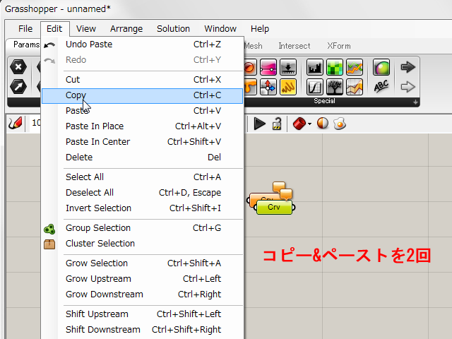452x339 pixels.
Task: Open the dropdown arrow beside red cylinder
Action: click(309, 124)
